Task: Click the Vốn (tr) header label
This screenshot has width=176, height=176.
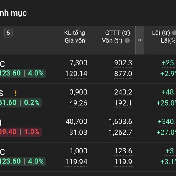Action: [x=112, y=41]
